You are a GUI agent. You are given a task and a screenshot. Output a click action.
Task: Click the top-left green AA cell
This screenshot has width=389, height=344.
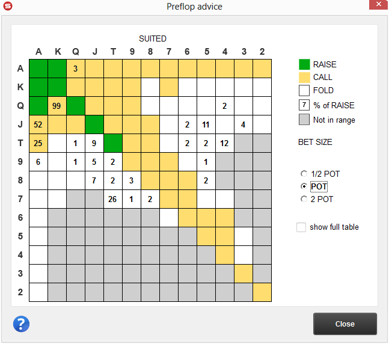pyautogui.click(x=38, y=69)
